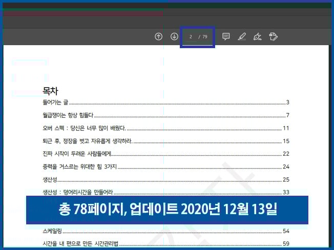Click contents entry "생산성" on page 25
The height and width of the screenshot is (250, 334).
coord(50,179)
